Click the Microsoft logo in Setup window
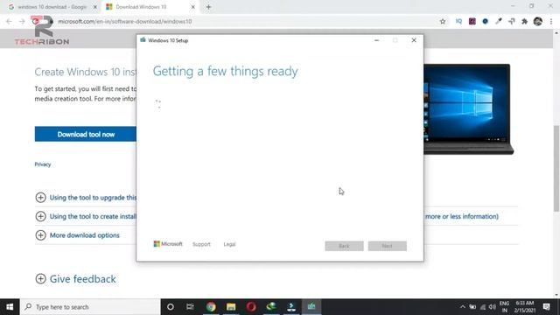The image size is (560, 315). (168, 244)
